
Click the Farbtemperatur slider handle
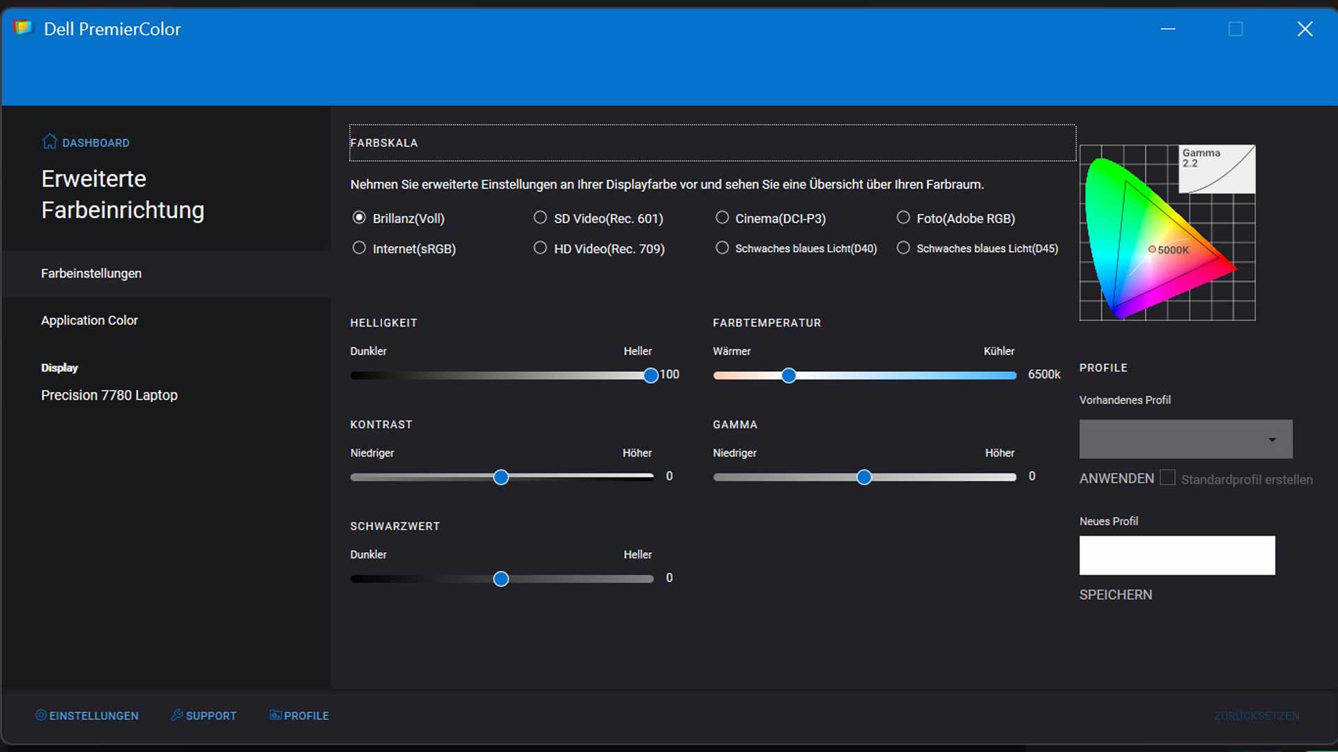point(788,376)
